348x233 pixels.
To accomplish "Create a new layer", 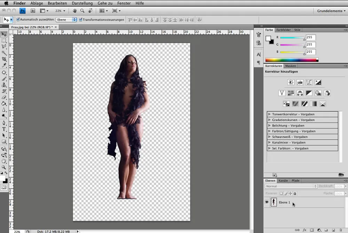I will [x=333, y=230].
